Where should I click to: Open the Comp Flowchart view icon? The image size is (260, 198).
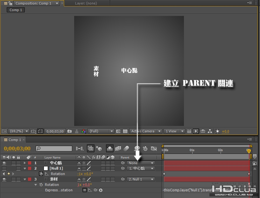pos(210,131)
